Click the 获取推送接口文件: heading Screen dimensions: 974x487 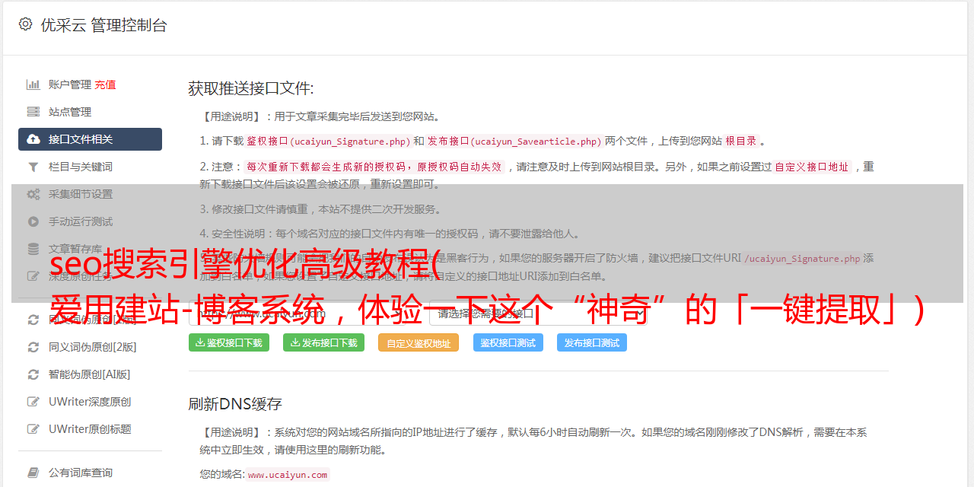pyautogui.click(x=251, y=88)
